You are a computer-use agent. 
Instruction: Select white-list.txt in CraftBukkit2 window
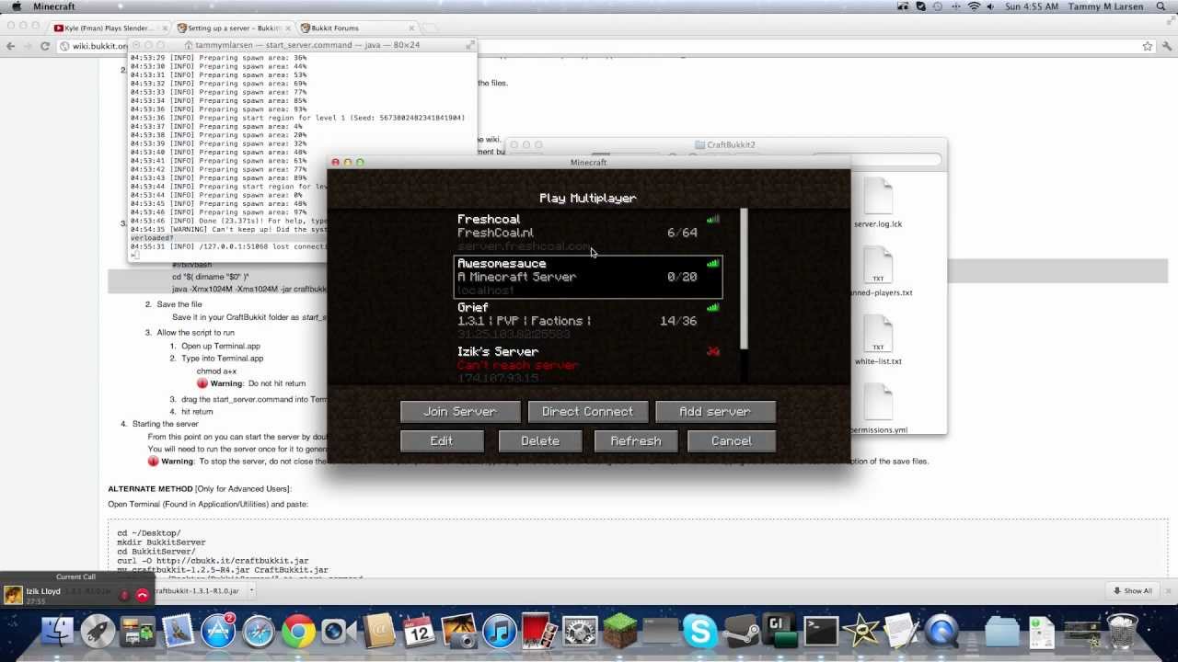click(878, 341)
